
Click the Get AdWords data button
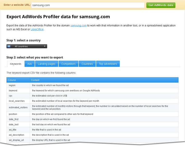pyautogui.click(x=161, y=5)
